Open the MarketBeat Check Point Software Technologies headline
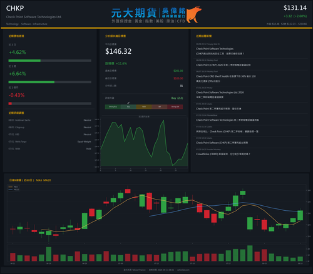 click(227, 120)
